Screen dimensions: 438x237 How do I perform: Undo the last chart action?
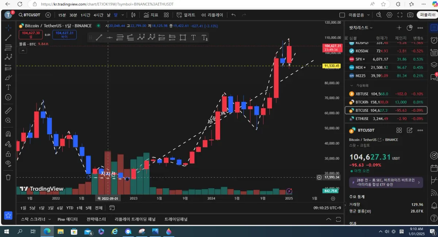(x=234, y=15)
